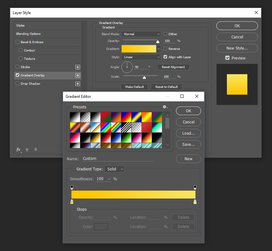Click the Load... button in Gradient Editor

coord(188,133)
